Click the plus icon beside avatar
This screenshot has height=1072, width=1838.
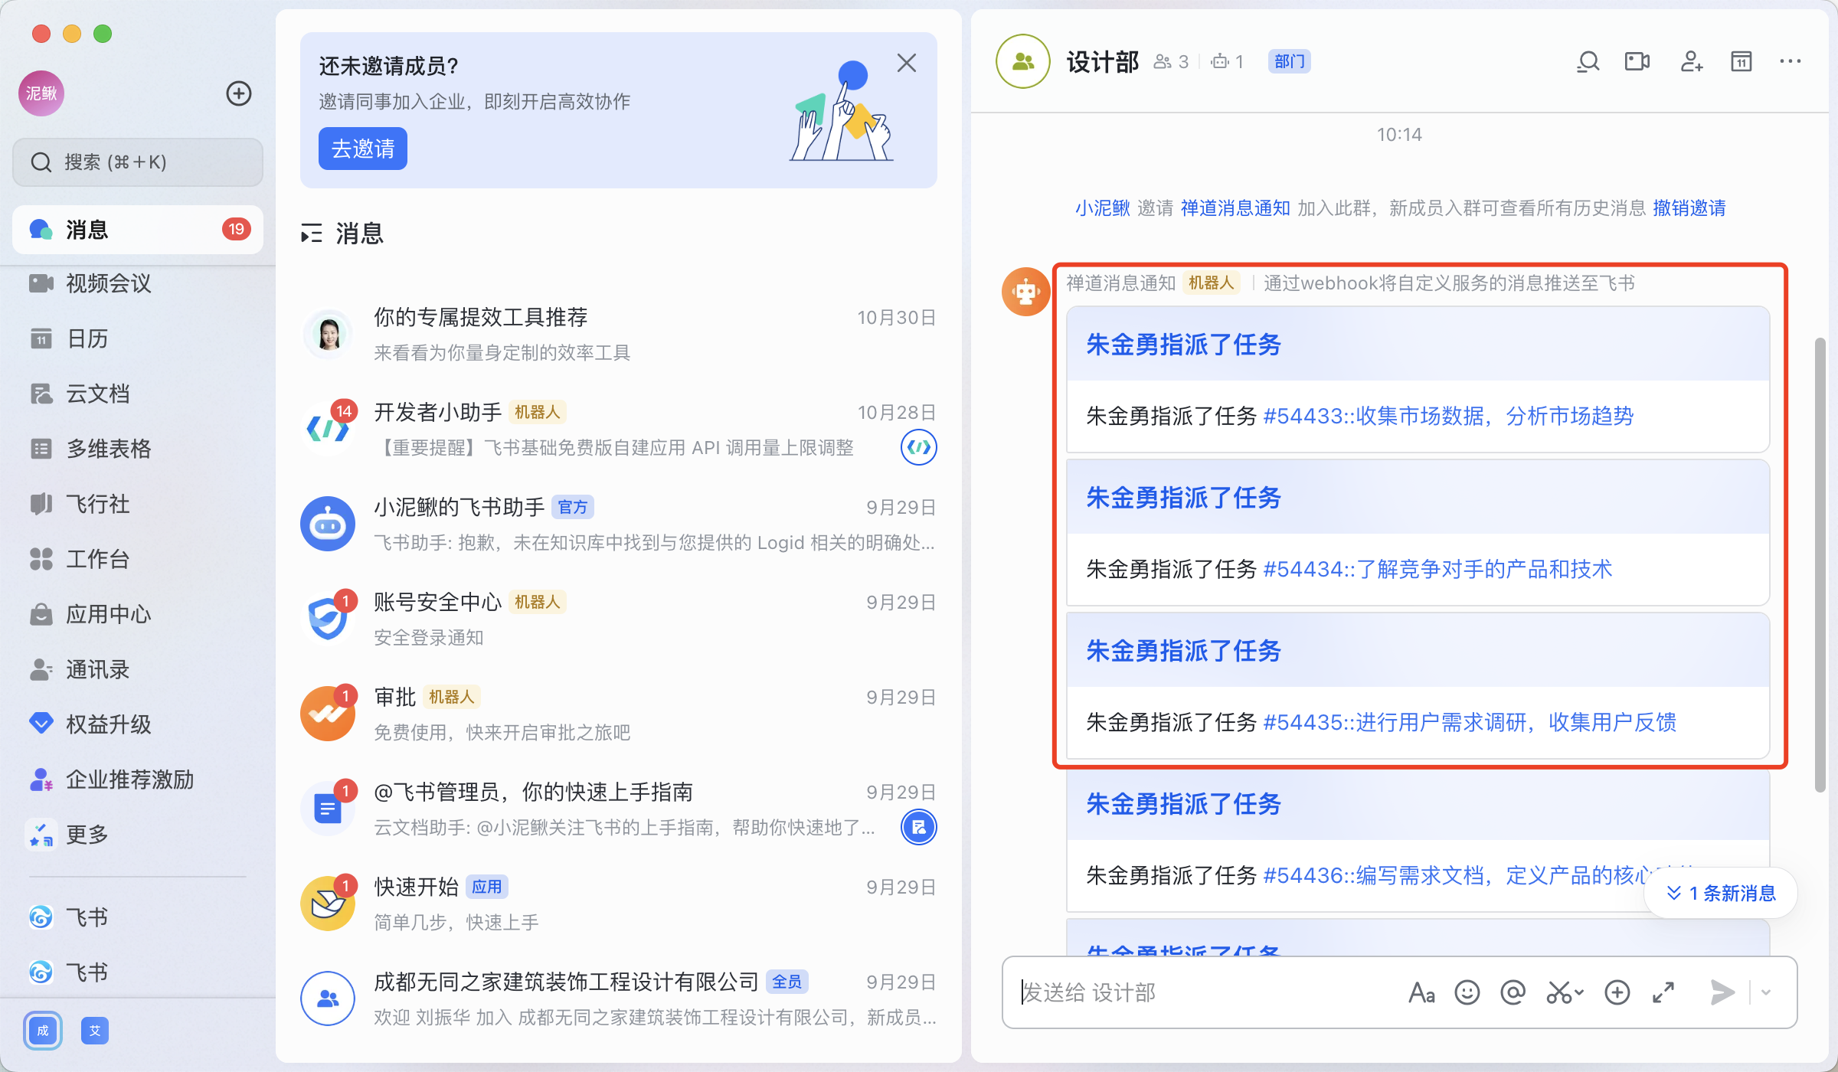tap(238, 93)
